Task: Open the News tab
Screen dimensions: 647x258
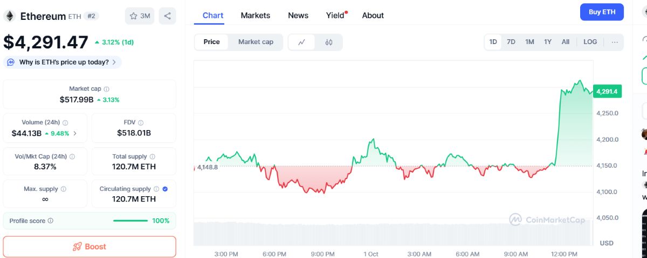Action: (298, 15)
